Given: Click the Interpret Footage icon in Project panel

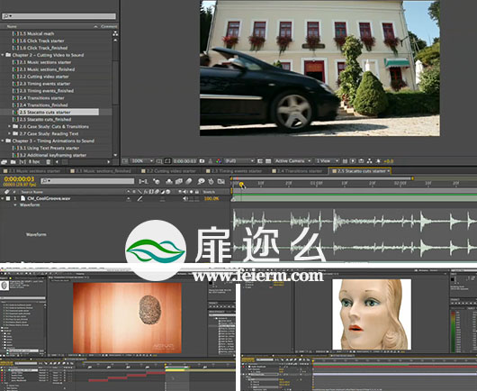Looking at the screenshot, I should [x=4, y=162].
